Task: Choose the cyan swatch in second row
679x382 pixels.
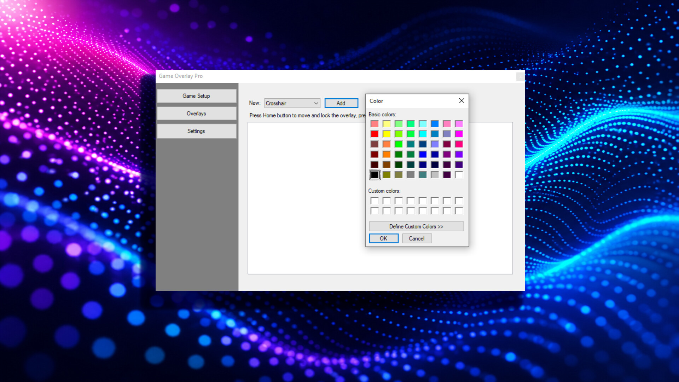Action: tap(423, 134)
